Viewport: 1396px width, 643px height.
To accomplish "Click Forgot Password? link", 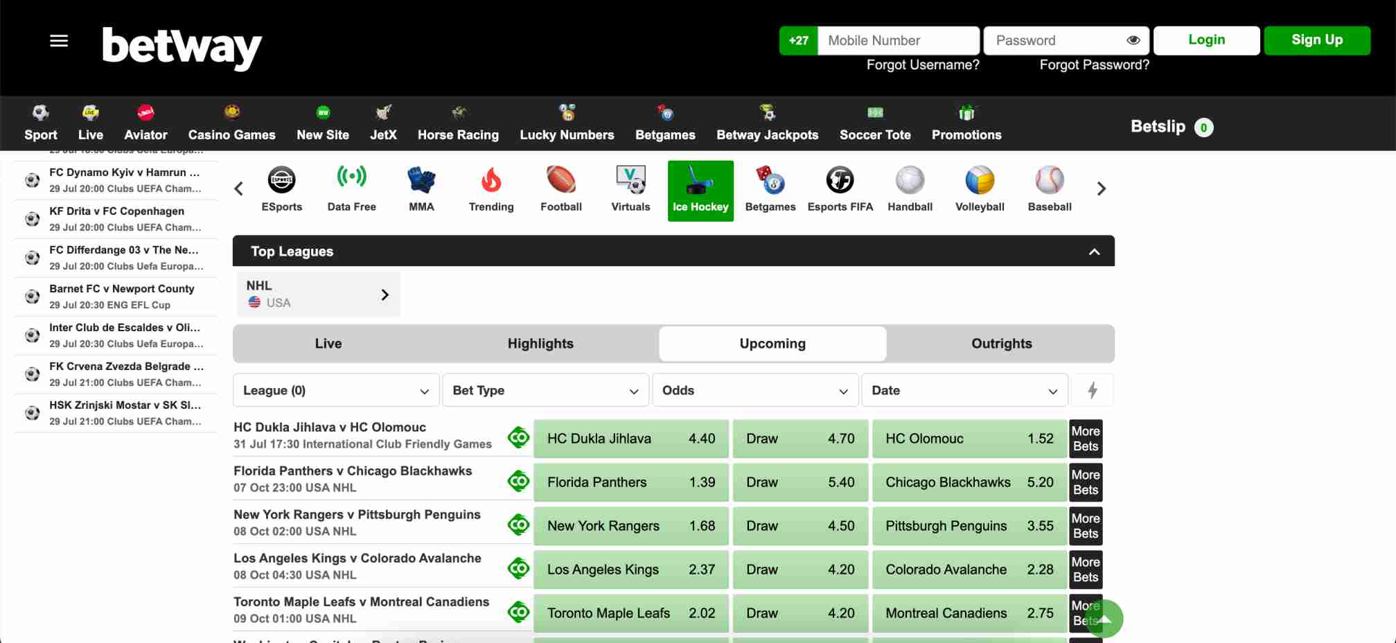I will (1094, 64).
